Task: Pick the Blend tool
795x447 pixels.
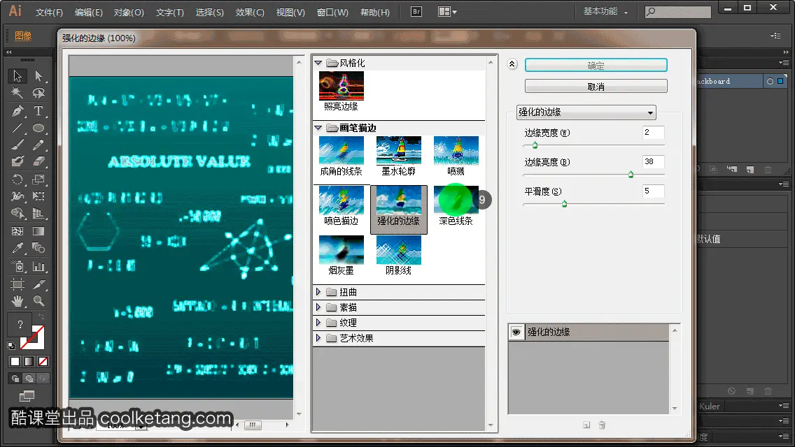Action: point(38,248)
